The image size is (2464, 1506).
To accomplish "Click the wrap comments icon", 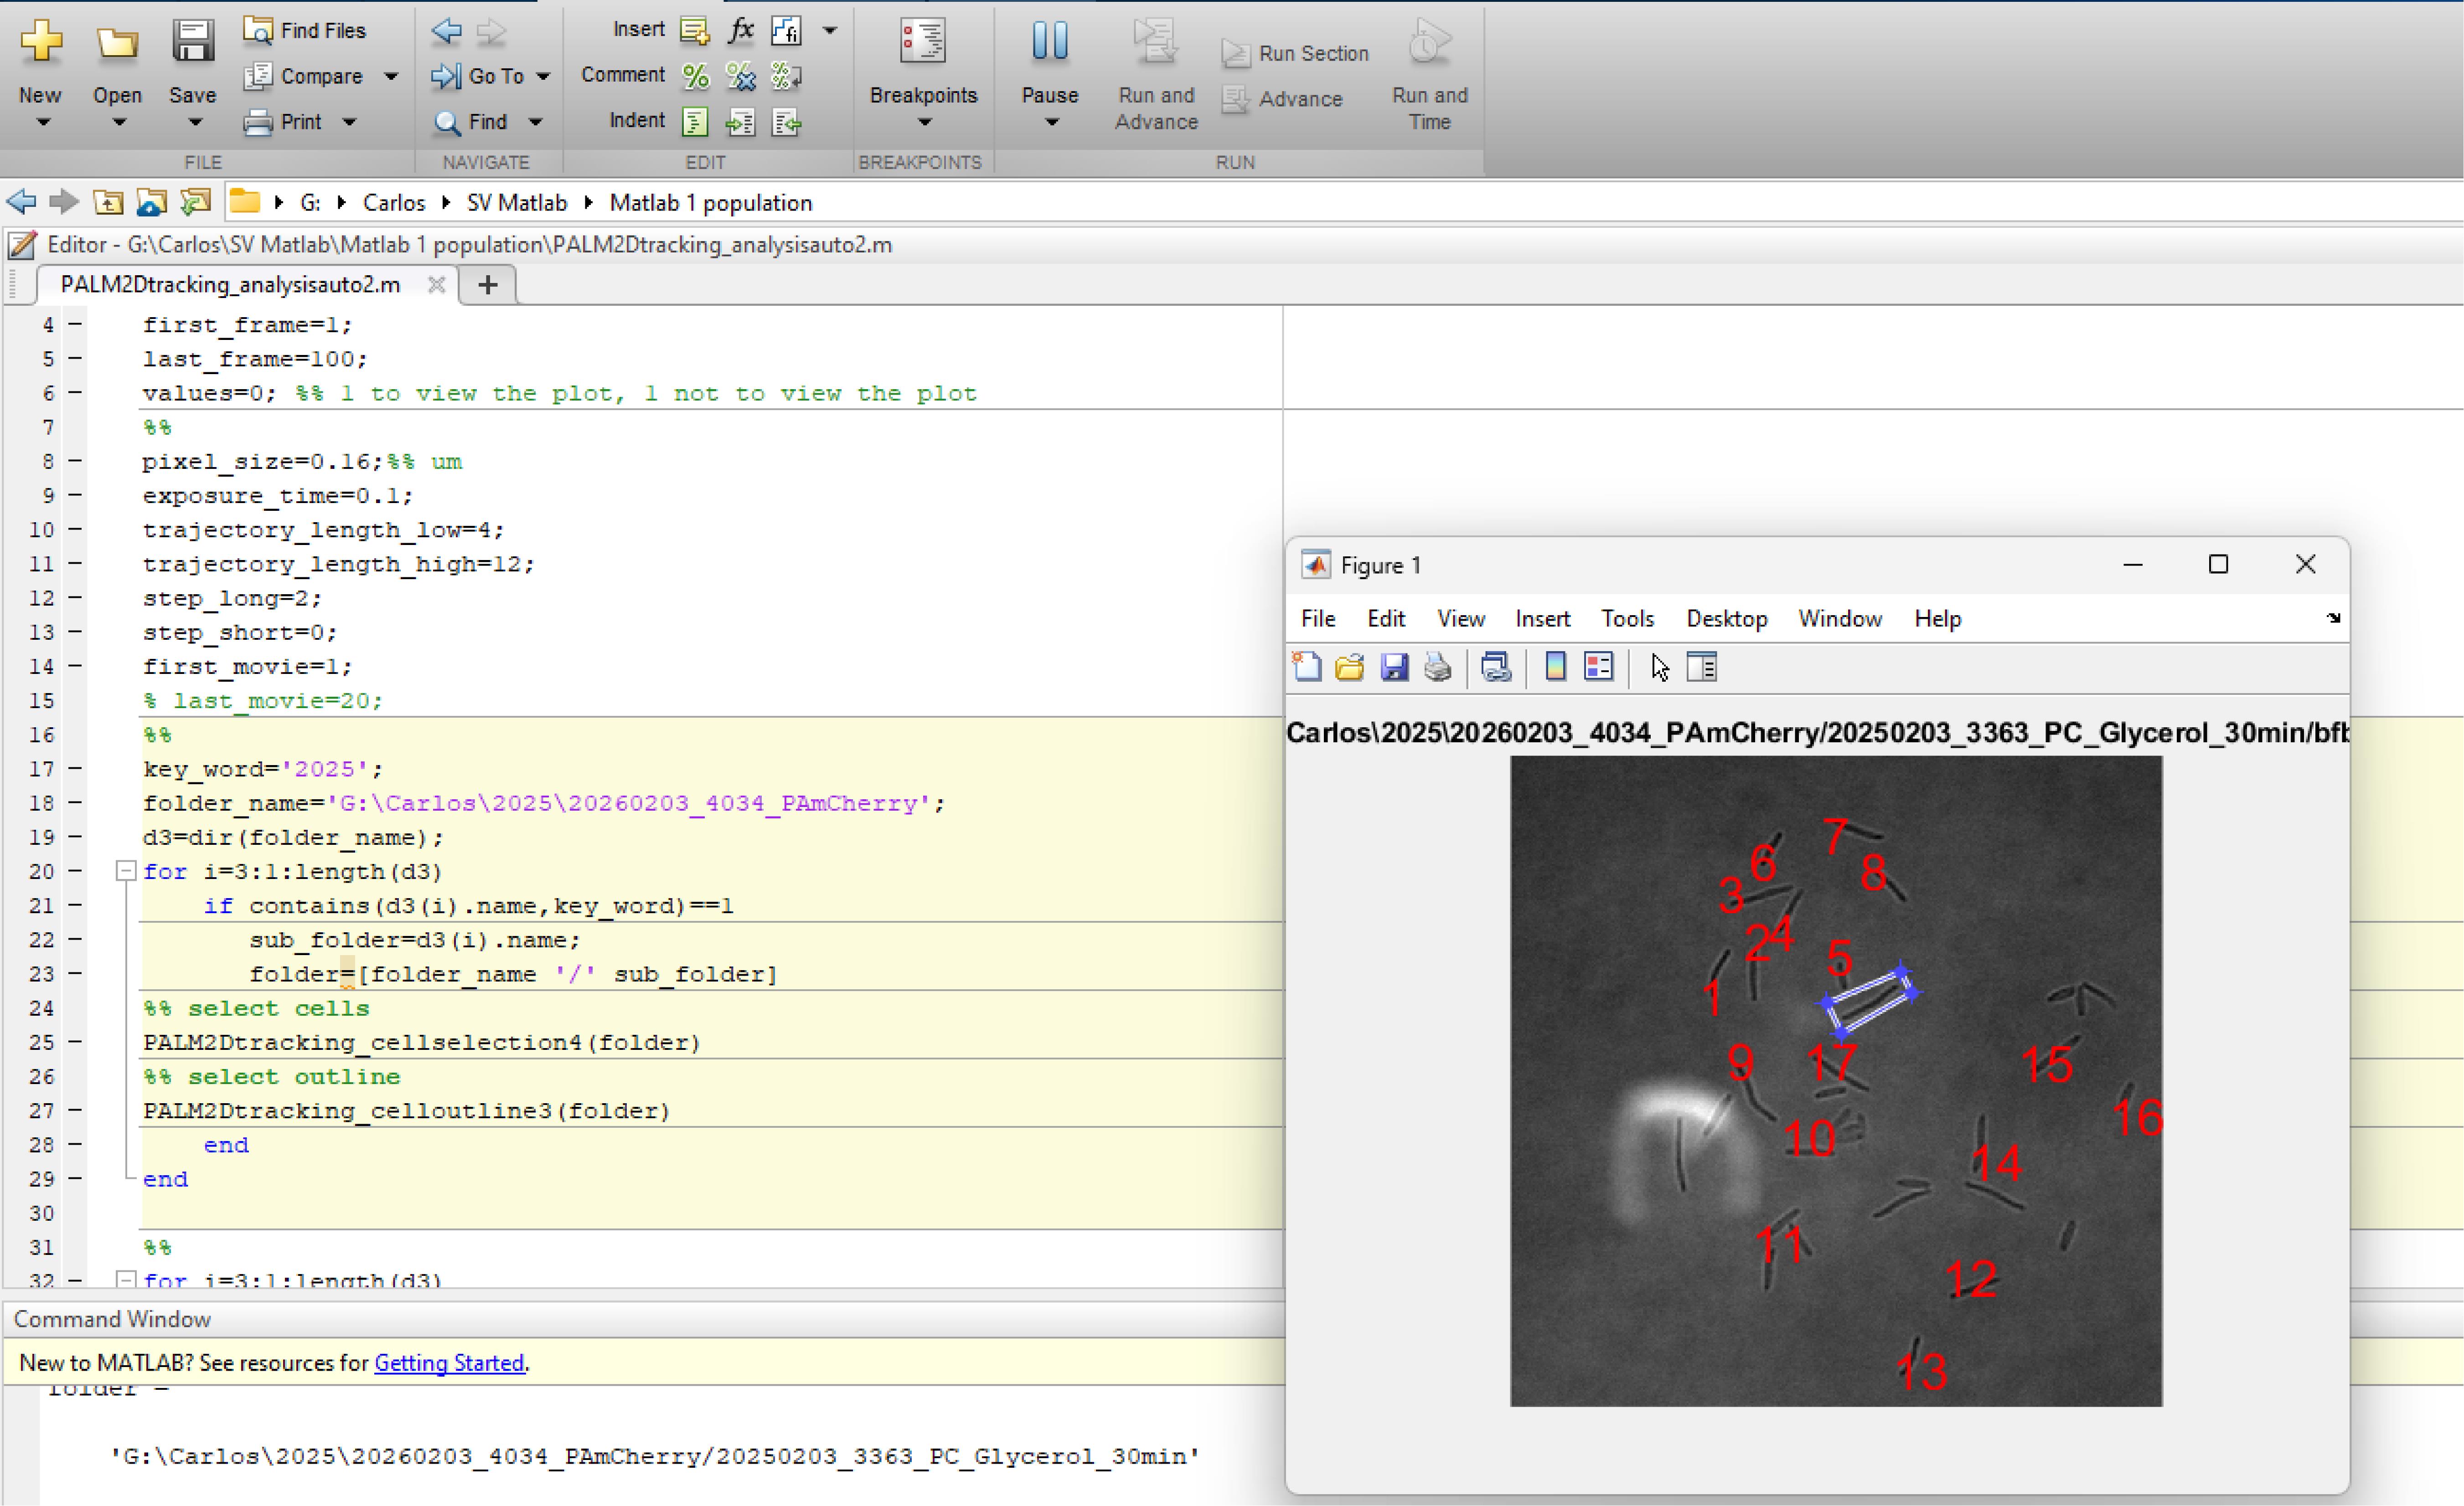I will (x=787, y=76).
